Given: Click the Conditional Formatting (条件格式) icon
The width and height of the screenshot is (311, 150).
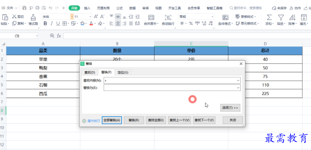Looking at the screenshot, I should coord(225,17).
